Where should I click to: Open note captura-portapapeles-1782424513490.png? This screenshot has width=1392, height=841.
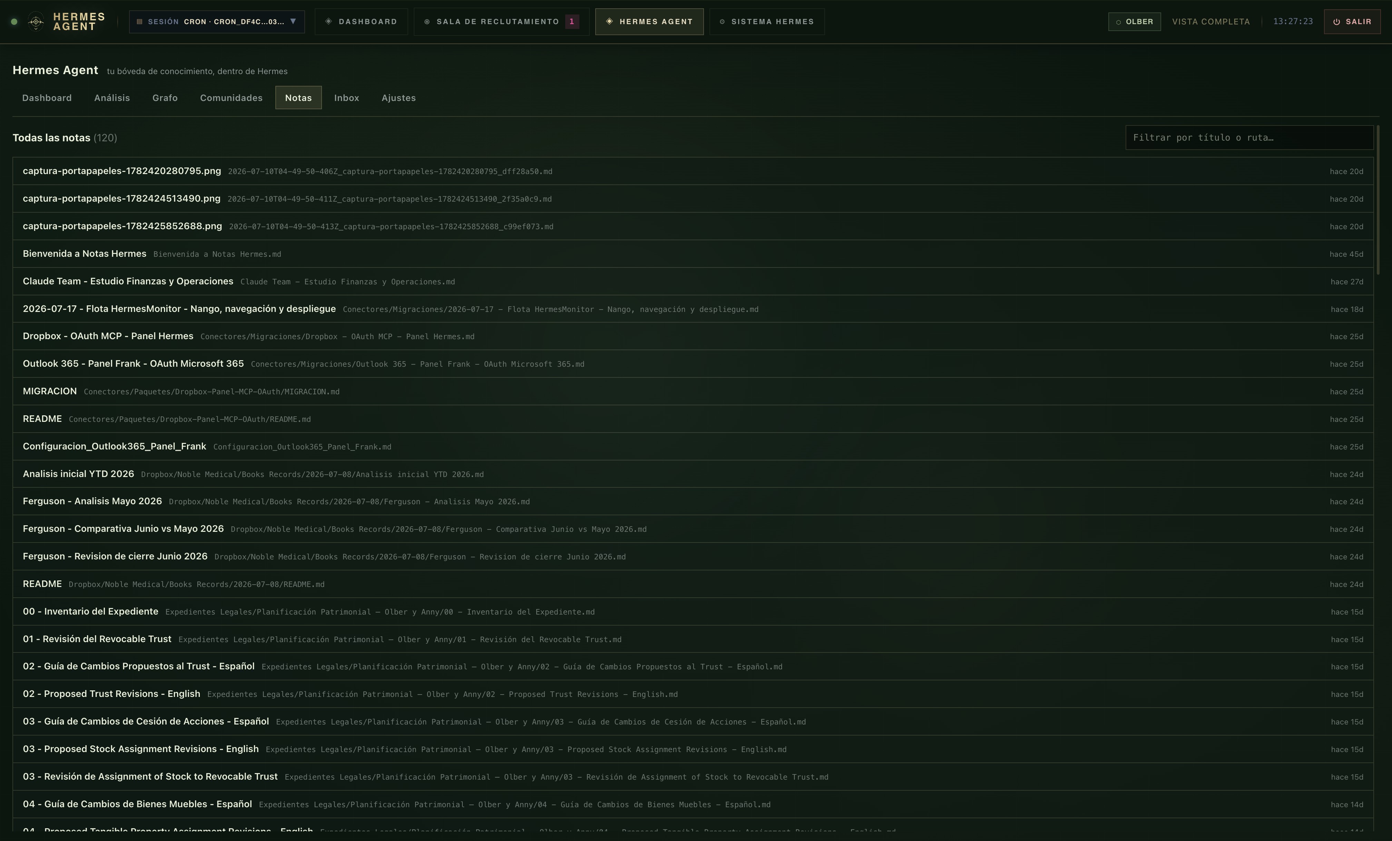pyautogui.click(x=693, y=199)
